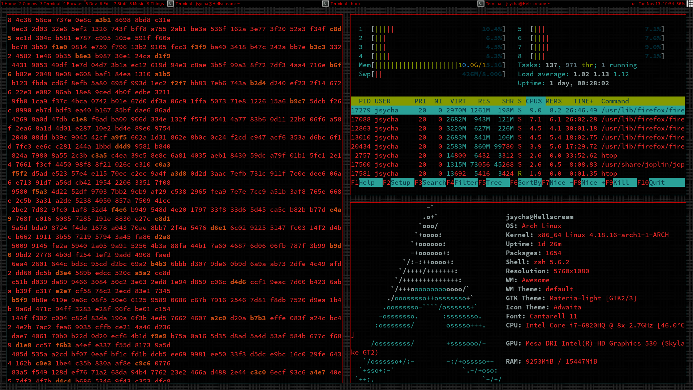The image size is (693, 390).
Task: Sort processes by the VIRT column header
Action: point(458,101)
